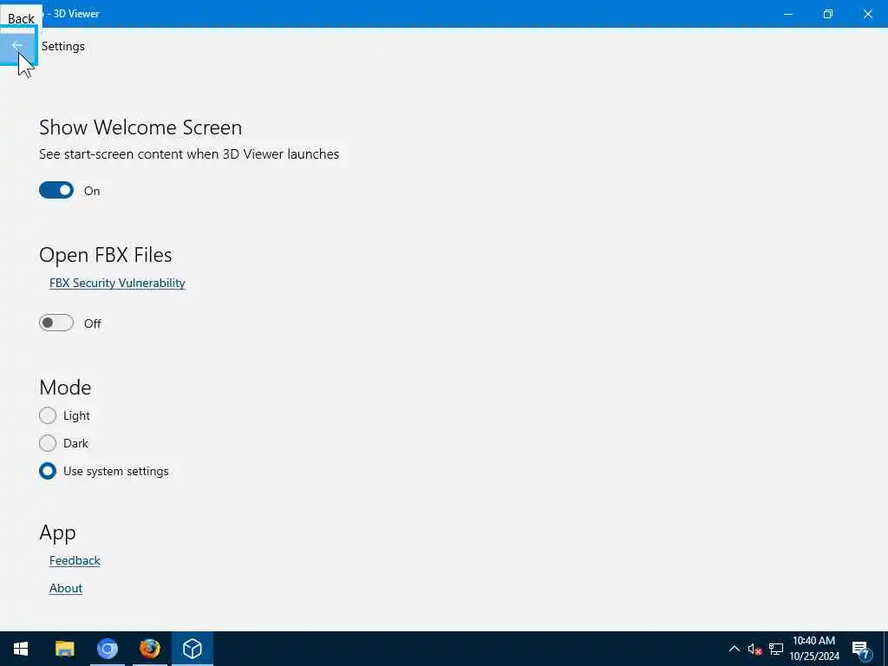Viewport: 888px width, 666px height.
Task: Enable the Open FBX Files toggle
Action: [56, 323]
